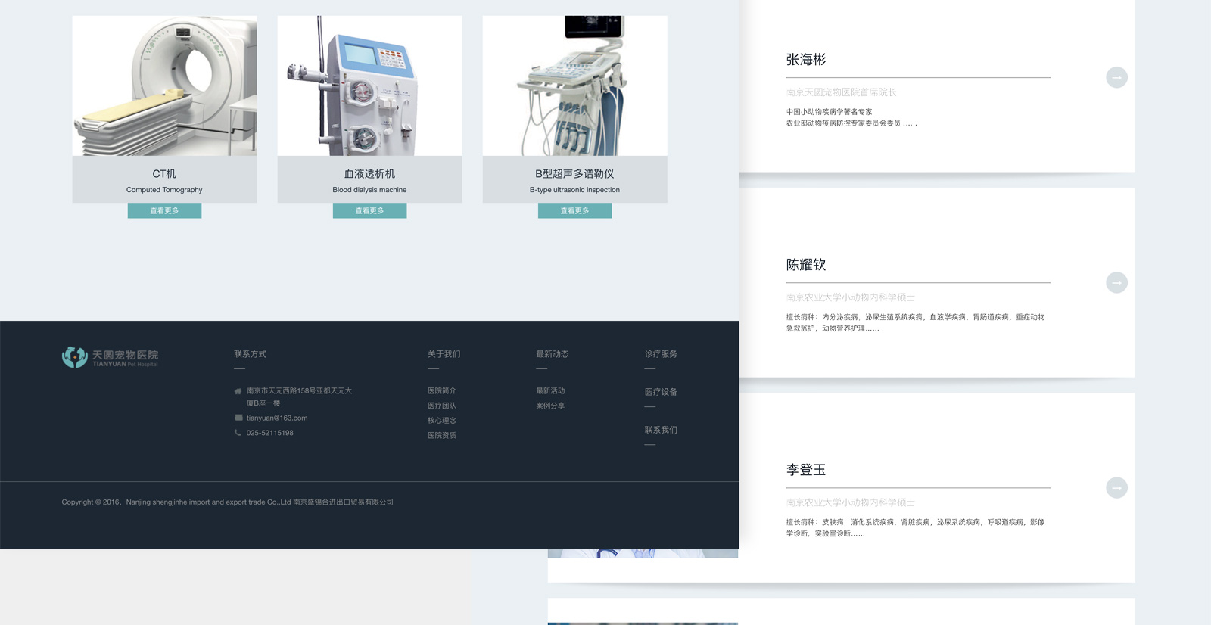Click the B-type ultrasonic inspection caption

click(574, 190)
